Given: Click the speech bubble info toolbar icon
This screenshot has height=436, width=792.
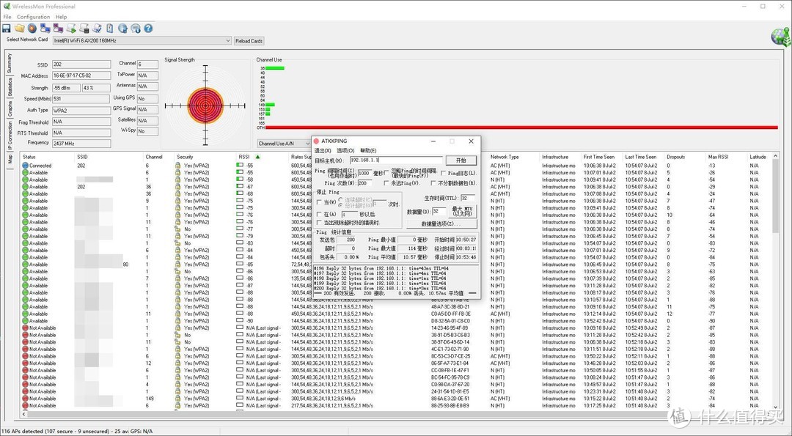Looking at the screenshot, I should coord(136,29).
